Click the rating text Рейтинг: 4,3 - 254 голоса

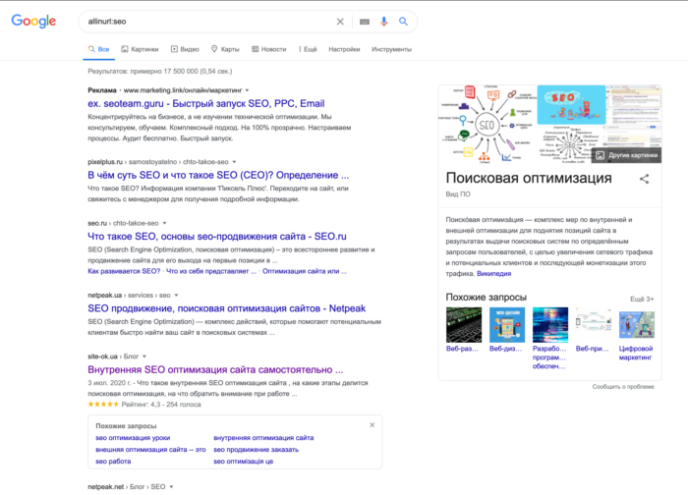click(161, 405)
